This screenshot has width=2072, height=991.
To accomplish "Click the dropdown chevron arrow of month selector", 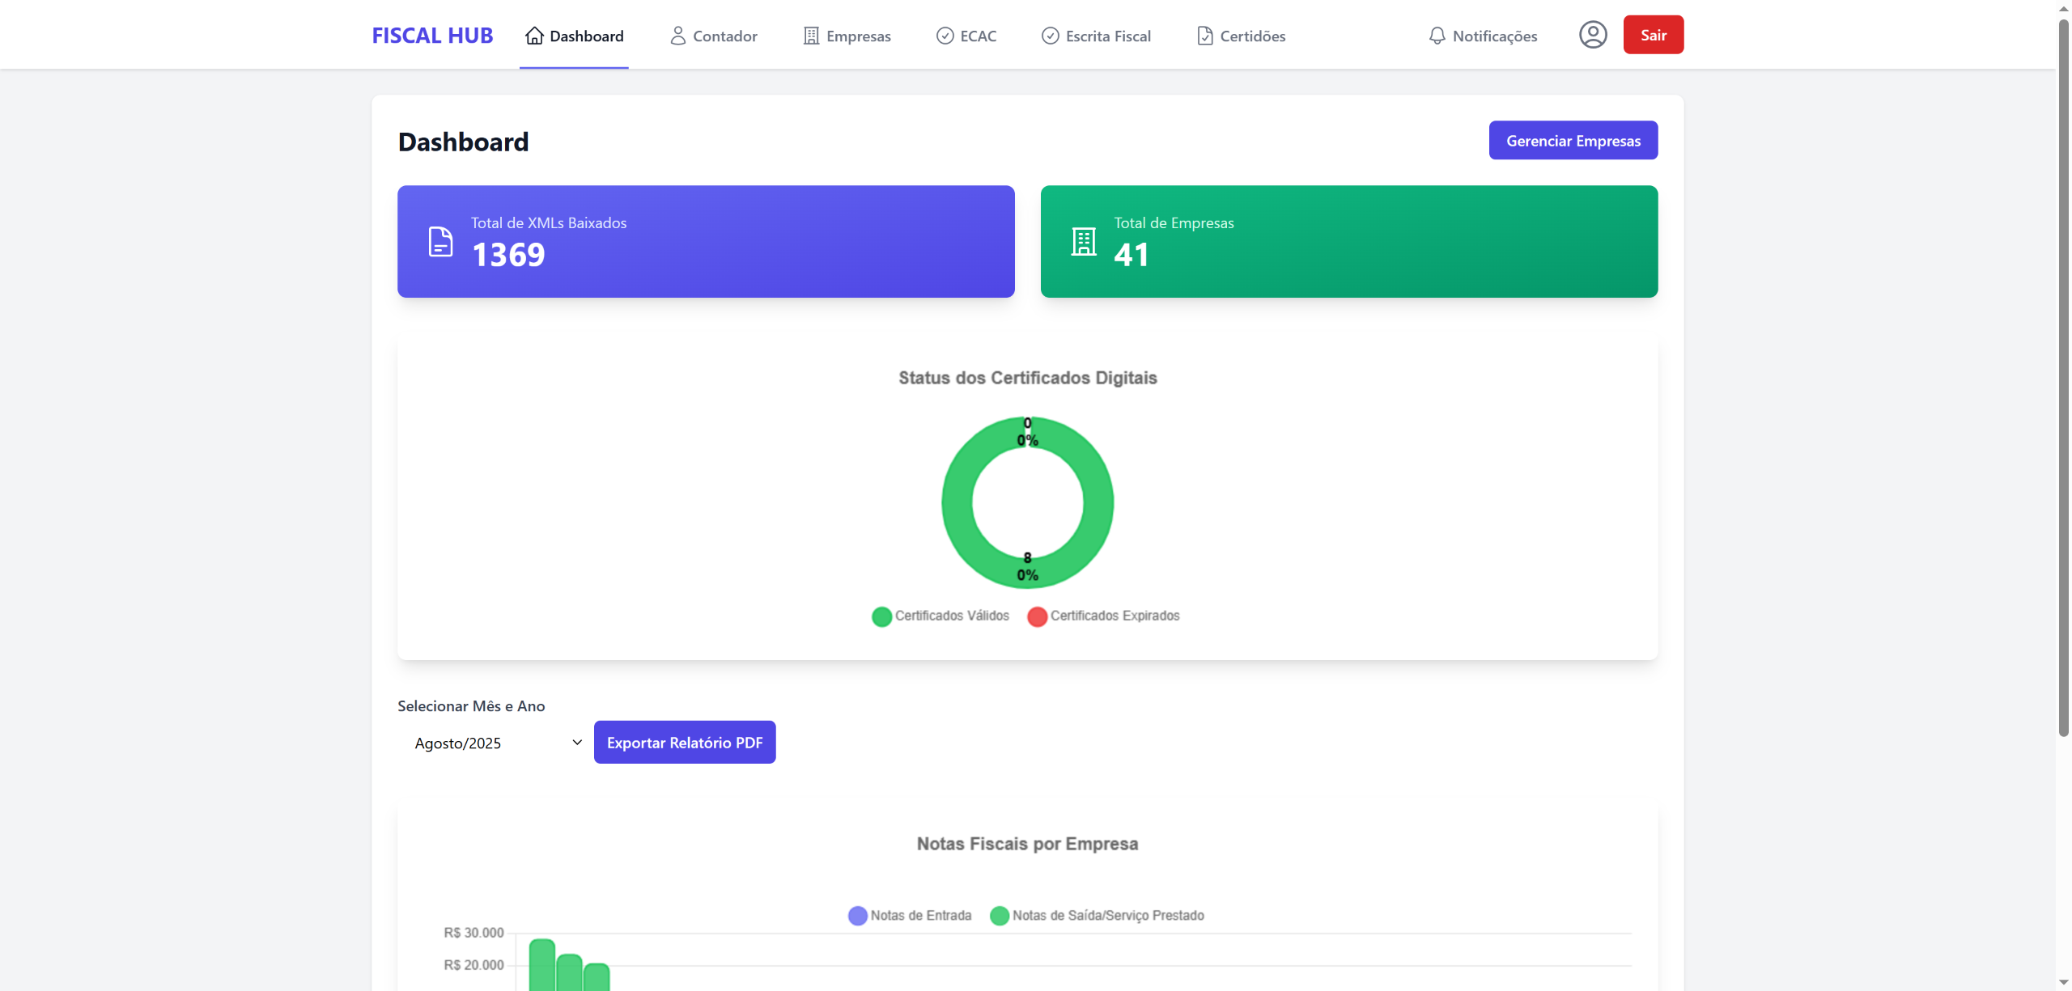I will (x=577, y=743).
